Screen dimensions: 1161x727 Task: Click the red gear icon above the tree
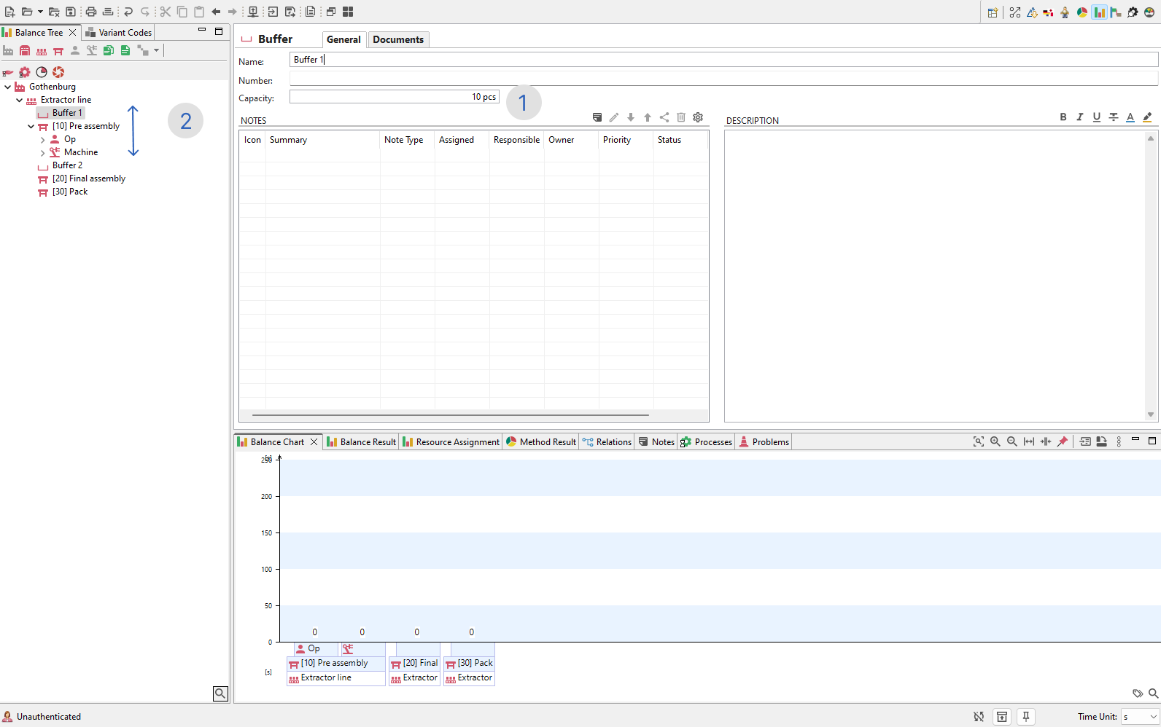point(25,72)
